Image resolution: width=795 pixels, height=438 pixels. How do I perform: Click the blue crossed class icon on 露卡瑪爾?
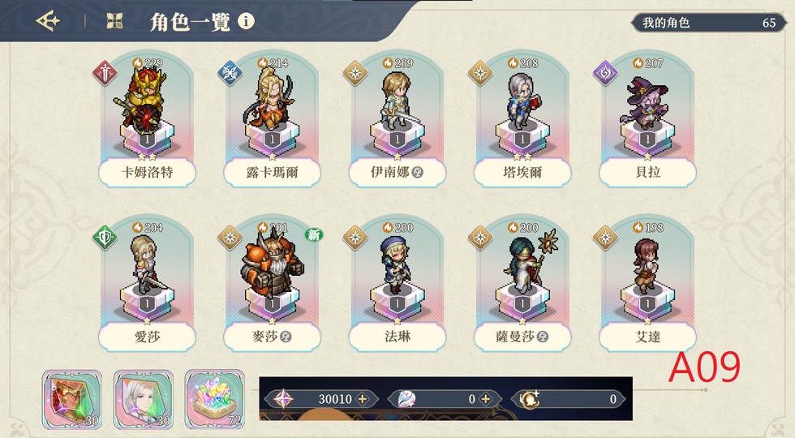(x=230, y=74)
